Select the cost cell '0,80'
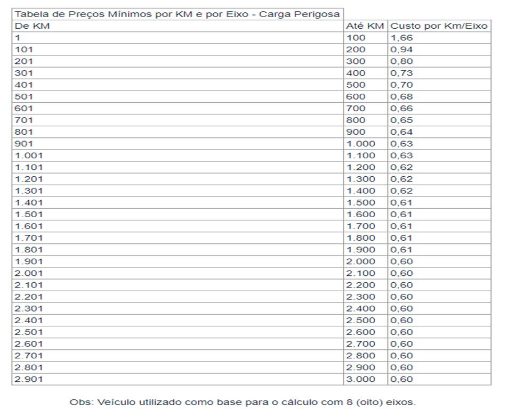508x410 pixels. pyautogui.click(x=439, y=61)
